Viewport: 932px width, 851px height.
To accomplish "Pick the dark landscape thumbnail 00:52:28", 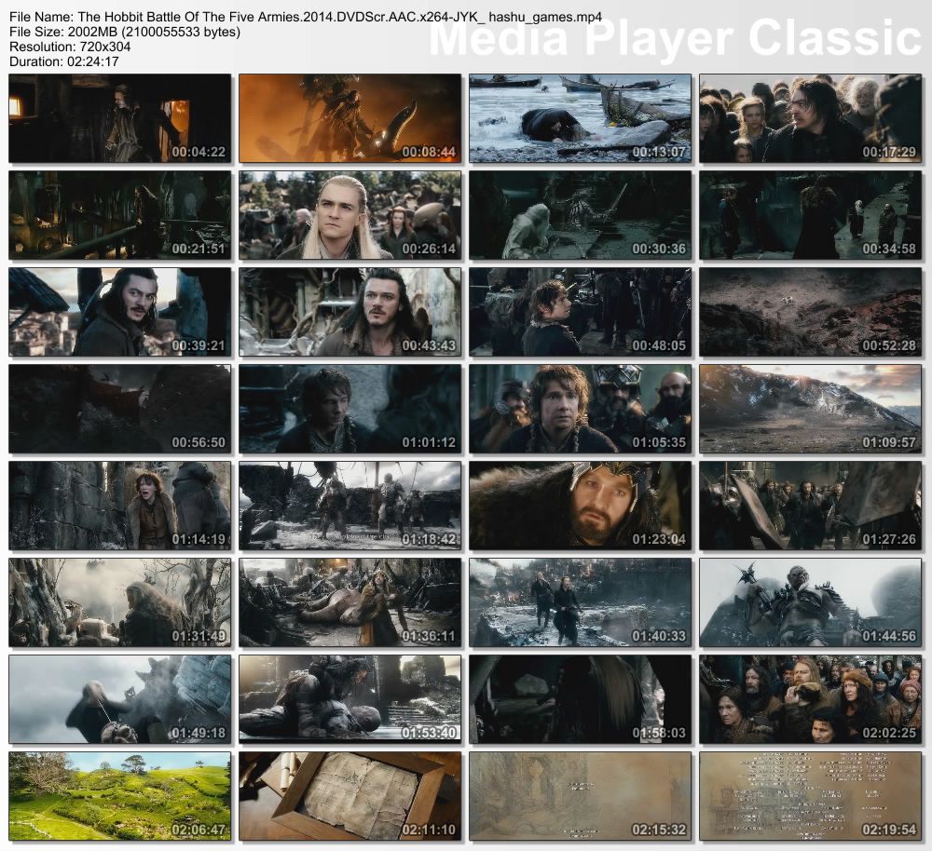I will [x=810, y=312].
